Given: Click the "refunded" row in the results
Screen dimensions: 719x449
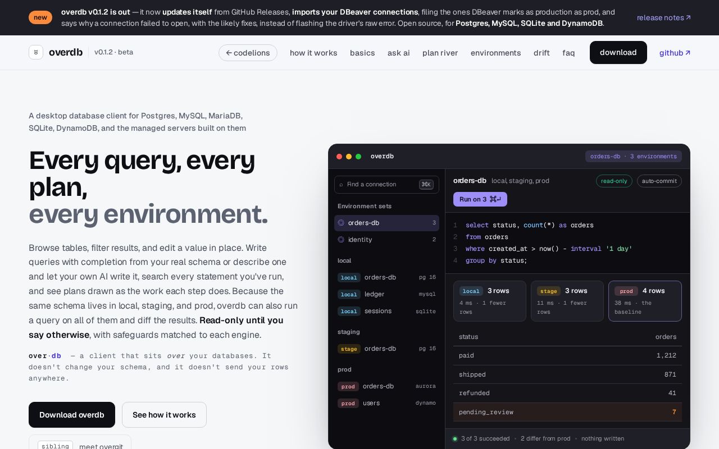Looking at the screenshot, I should coord(567,393).
